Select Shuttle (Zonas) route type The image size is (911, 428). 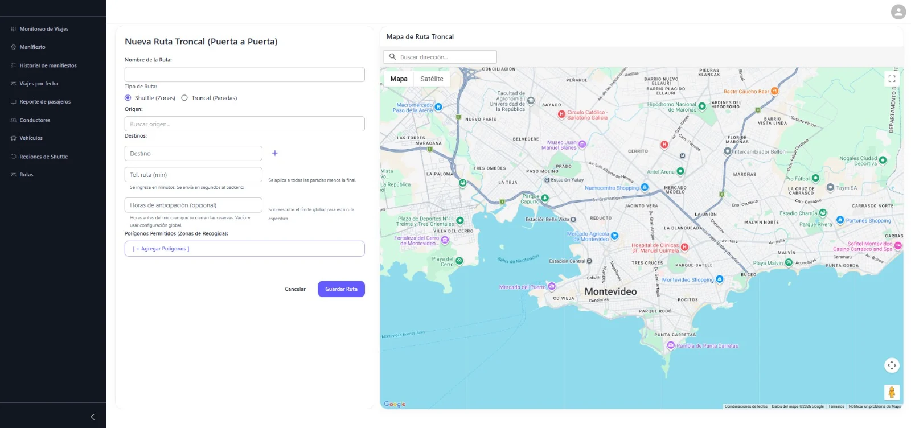click(x=128, y=98)
